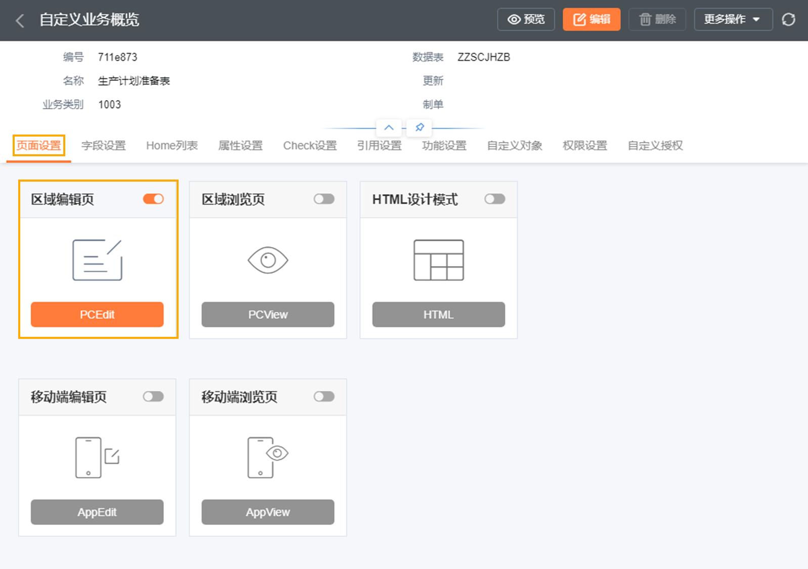808x569 pixels.
Task: Click the 删除 delete button
Action: (x=657, y=19)
